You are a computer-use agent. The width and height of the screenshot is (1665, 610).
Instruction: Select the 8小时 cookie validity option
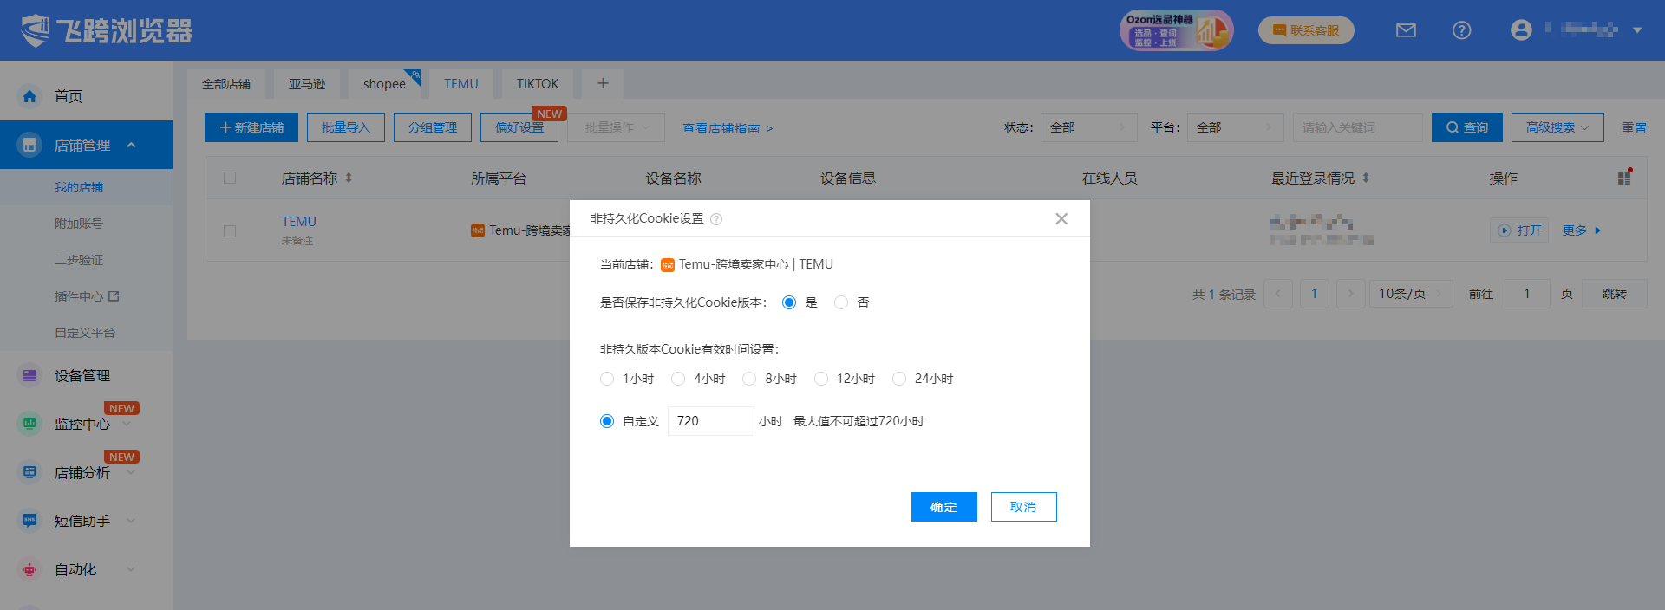(x=749, y=379)
